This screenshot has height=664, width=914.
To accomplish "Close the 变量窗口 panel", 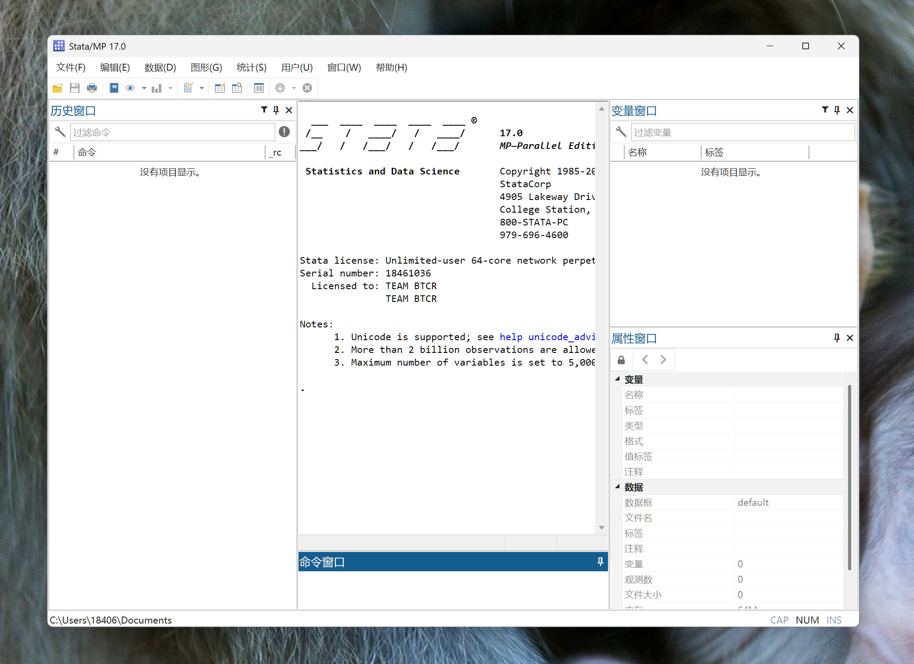I will pos(850,110).
